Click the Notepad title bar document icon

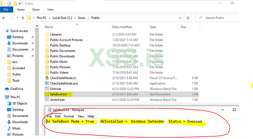(49, 110)
